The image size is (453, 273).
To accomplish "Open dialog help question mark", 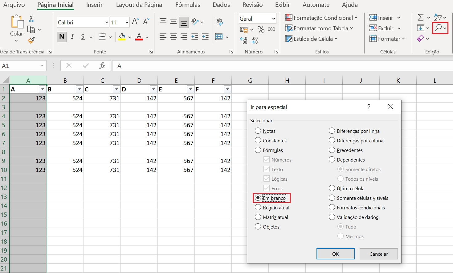I will pyautogui.click(x=369, y=107).
